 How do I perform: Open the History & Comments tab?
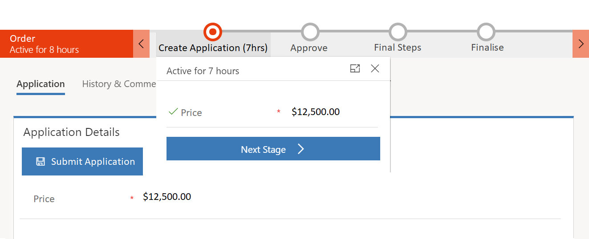pyautogui.click(x=119, y=84)
